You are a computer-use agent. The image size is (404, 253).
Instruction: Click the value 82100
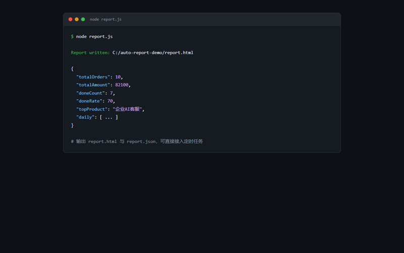(122, 85)
